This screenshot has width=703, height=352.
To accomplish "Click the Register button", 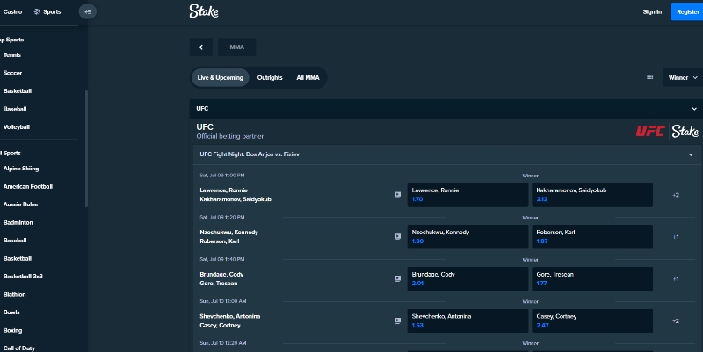I will click(x=687, y=11).
